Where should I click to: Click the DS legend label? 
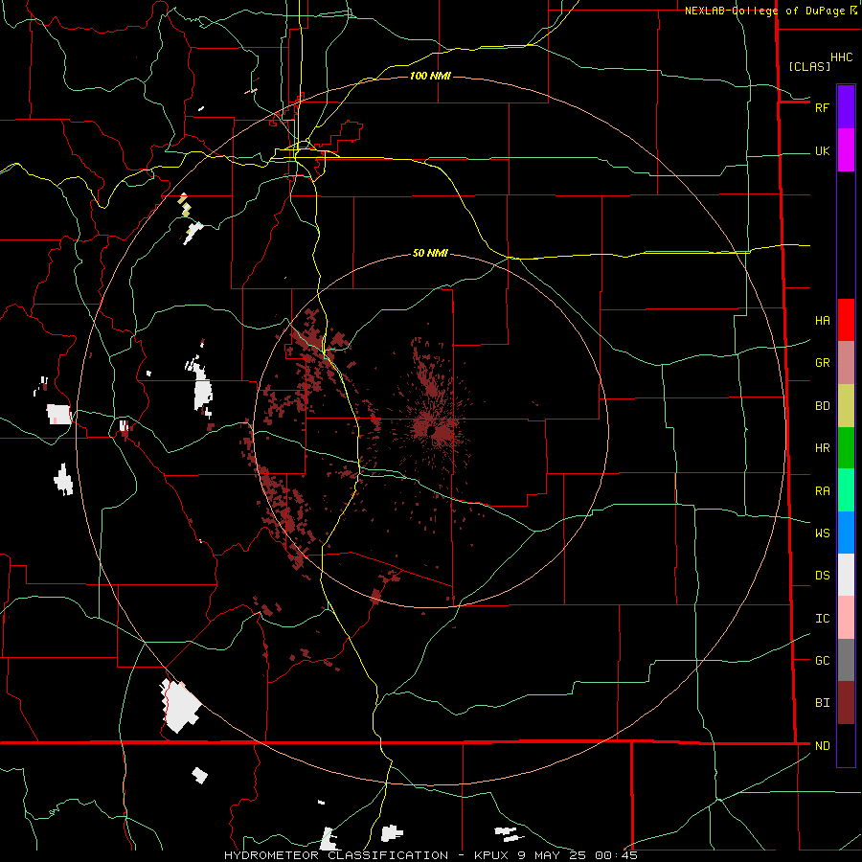(x=822, y=575)
